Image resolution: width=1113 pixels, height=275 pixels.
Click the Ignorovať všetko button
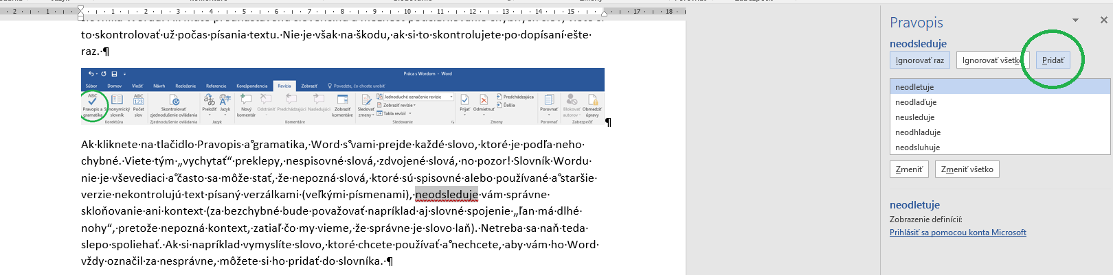point(992,60)
